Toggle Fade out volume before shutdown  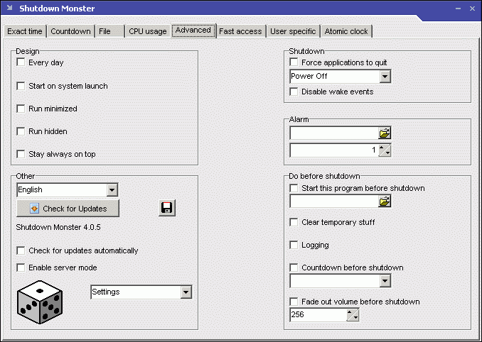(294, 302)
